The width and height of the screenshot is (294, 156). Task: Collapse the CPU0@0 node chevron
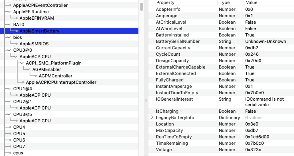tap(9, 50)
